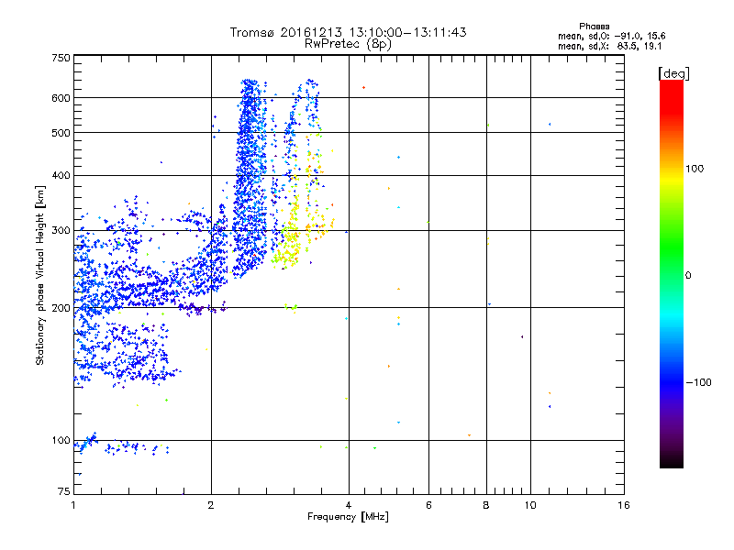Click the y-axis tick label '300'

pyautogui.click(x=61, y=231)
